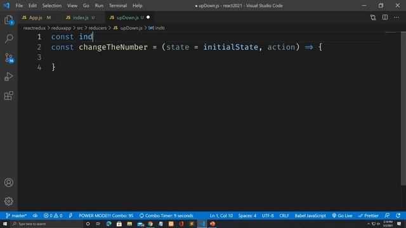Image resolution: width=406 pixels, height=228 pixels.
Task: Open the notifications bell in status bar
Action: coord(398,215)
